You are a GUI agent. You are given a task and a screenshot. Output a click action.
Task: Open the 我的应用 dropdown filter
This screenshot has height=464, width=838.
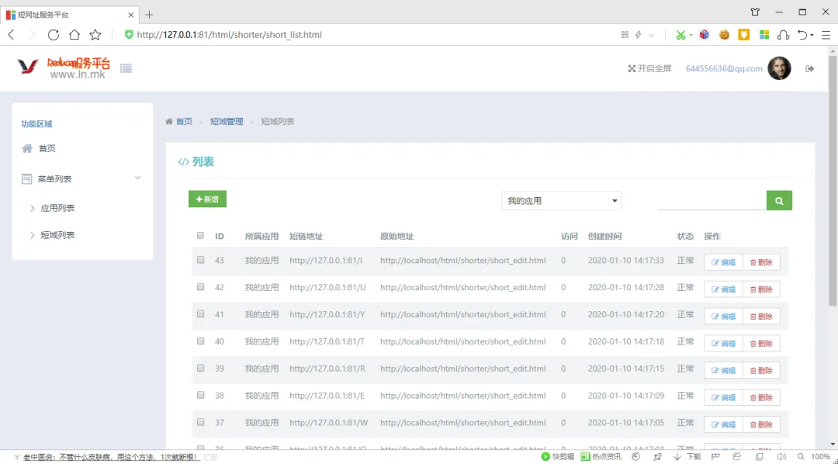[561, 201]
